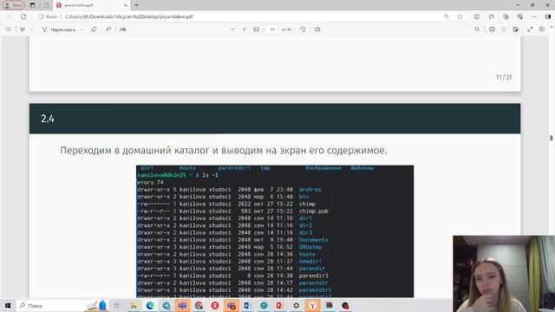Toggle the split screen view icon
Image resolution: width=555 pixels, height=312 pixels.
[477, 16]
